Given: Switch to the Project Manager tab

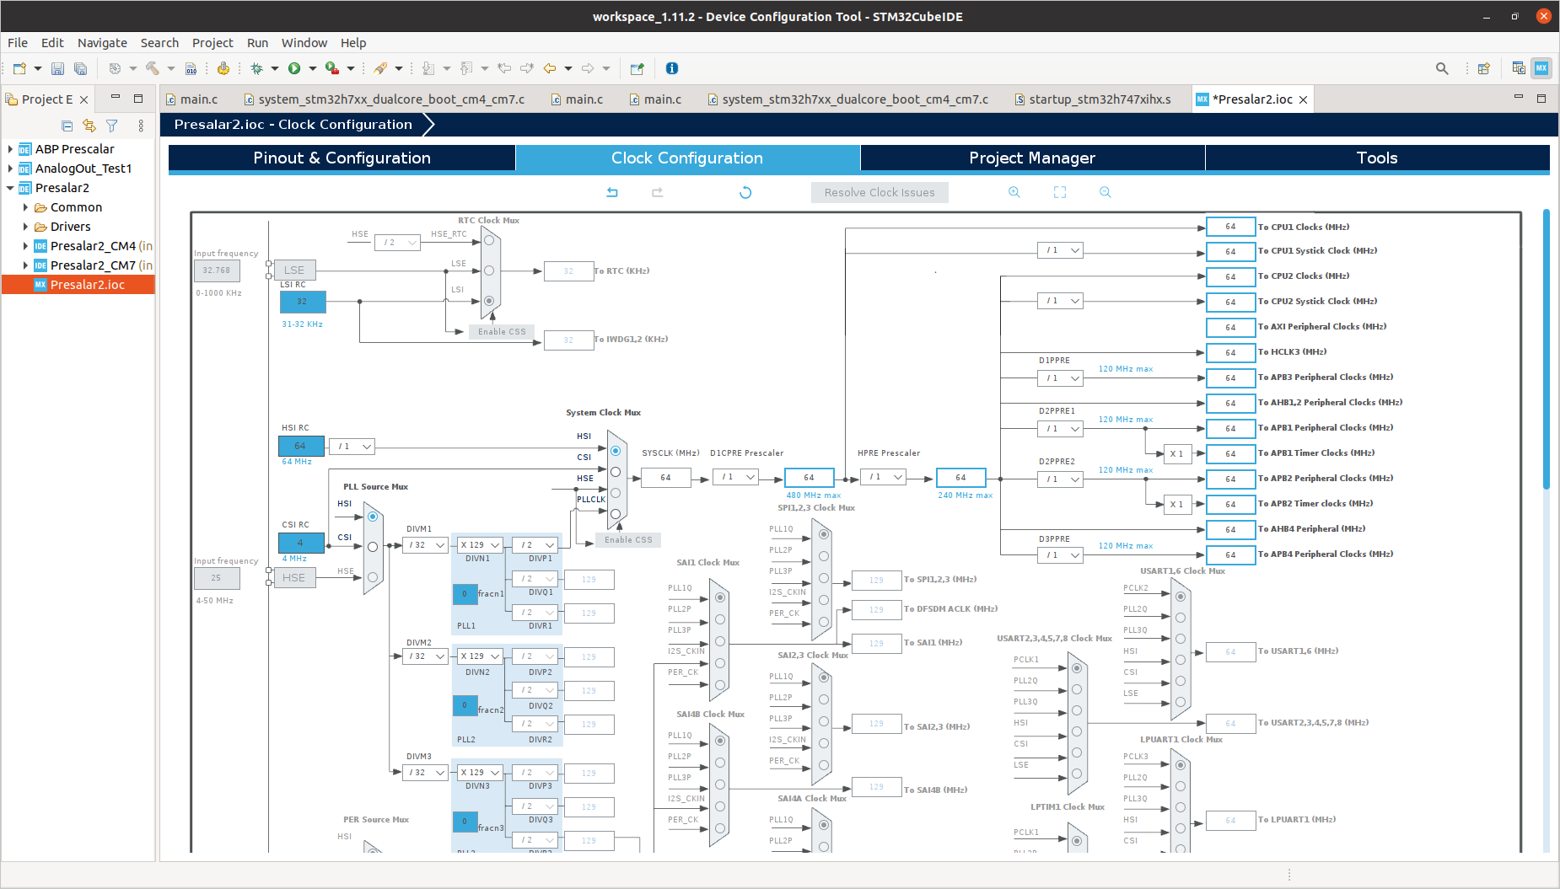Looking at the screenshot, I should [x=1032, y=158].
